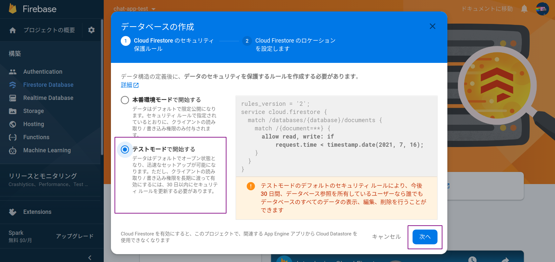
Task: Open chat-app-test project dropdown
Action: coord(135,9)
